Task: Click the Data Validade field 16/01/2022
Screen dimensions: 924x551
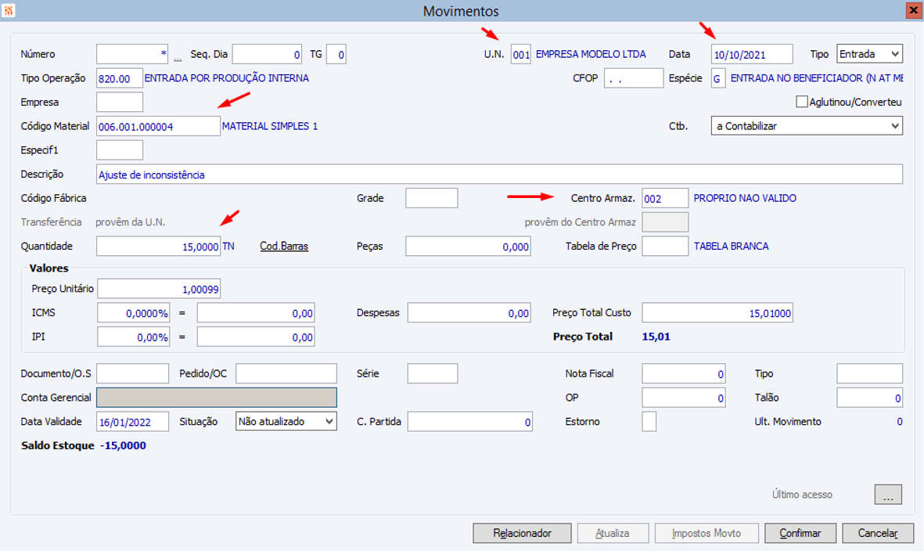Action: (132, 421)
